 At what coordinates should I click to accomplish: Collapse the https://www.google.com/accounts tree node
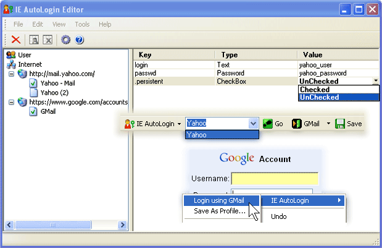pos(11,102)
